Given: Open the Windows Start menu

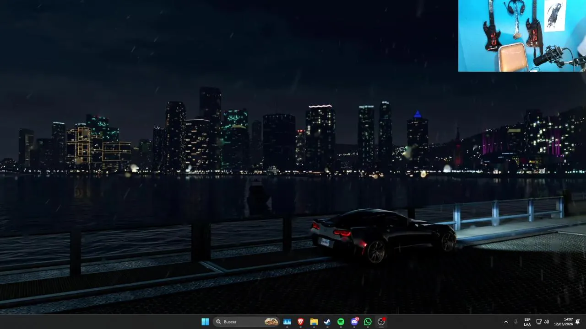Looking at the screenshot, I should (x=205, y=322).
